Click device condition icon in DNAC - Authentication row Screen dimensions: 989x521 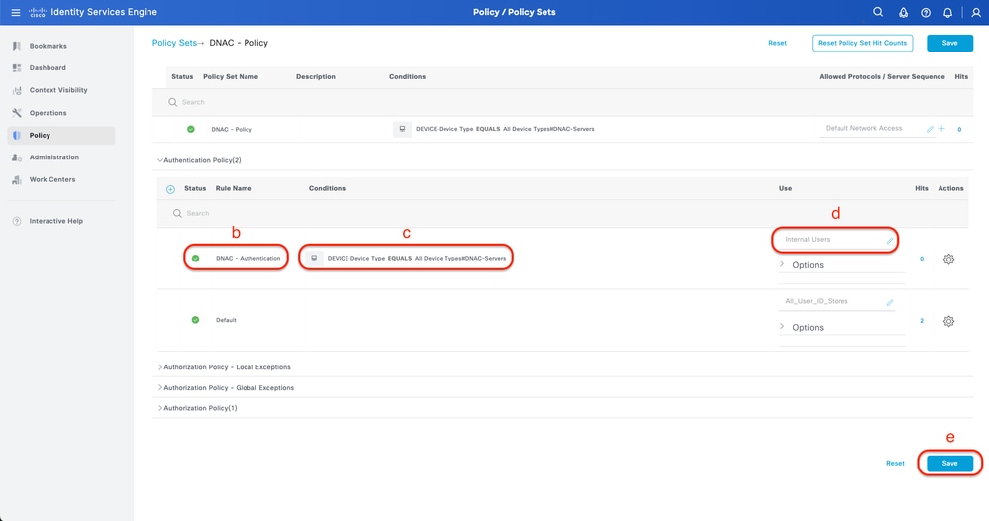tap(314, 258)
